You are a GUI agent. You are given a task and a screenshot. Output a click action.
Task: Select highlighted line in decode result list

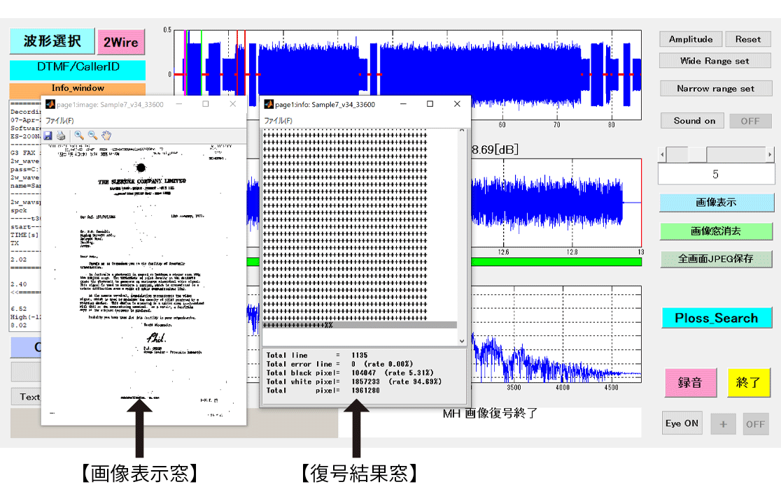[360, 325]
